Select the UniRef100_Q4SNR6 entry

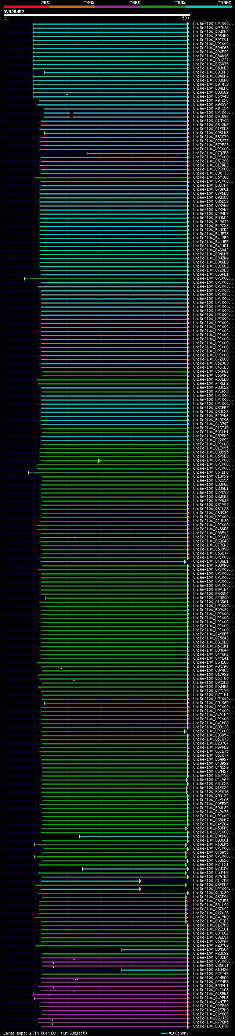coord(210,529)
